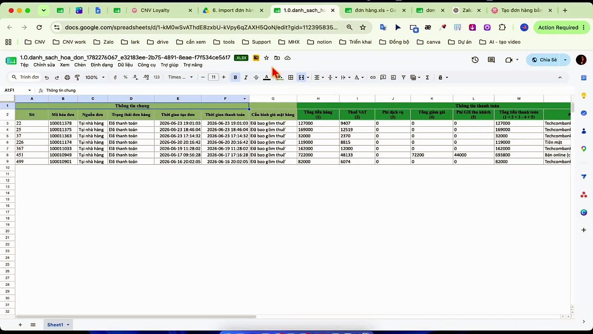The height and width of the screenshot is (334, 593).
Task: Open text wrapping dropdown
Action: [345, 77]
